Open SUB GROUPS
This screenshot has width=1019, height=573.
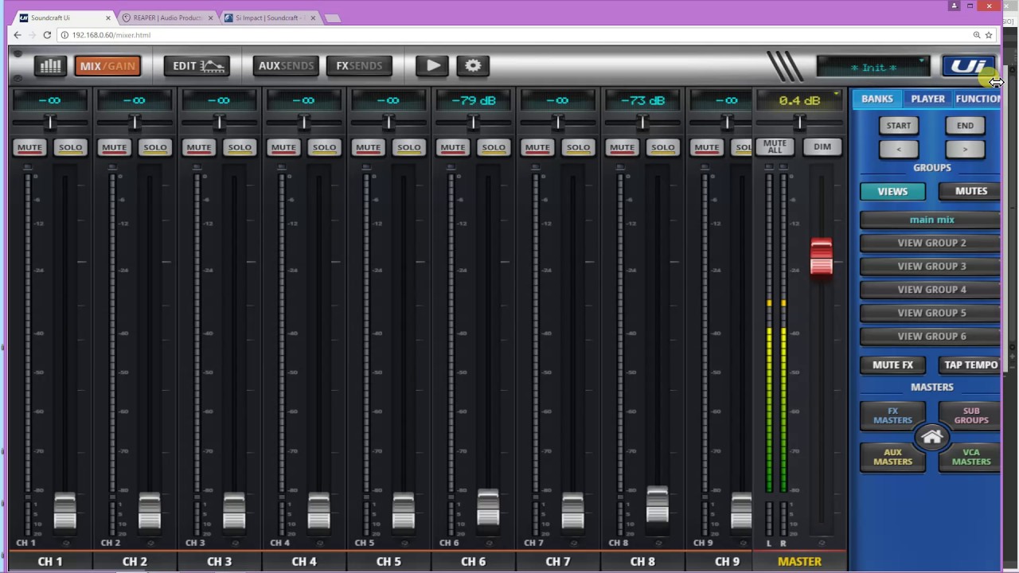[970, 415]
